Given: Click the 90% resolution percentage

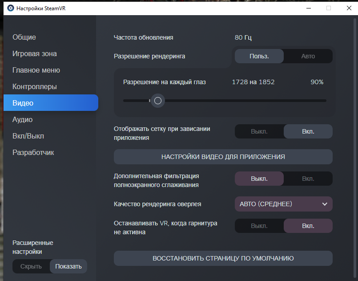Looking at the screenshot, I should coord(317,82).
